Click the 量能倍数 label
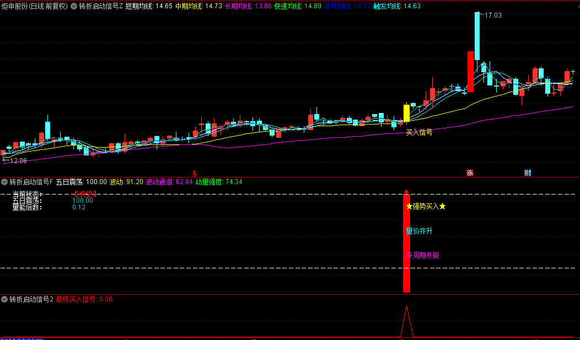The height and width of the screenshot is (340, 580). click(x=28, y=207)
